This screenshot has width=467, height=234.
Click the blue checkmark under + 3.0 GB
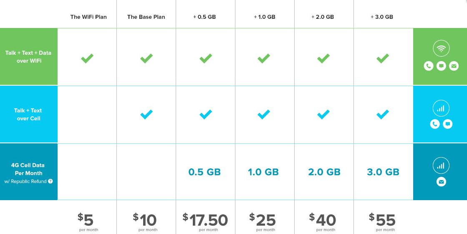point(383,114)
